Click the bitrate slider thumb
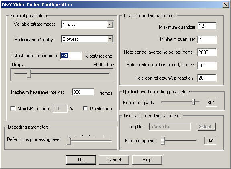 point(29,74)
